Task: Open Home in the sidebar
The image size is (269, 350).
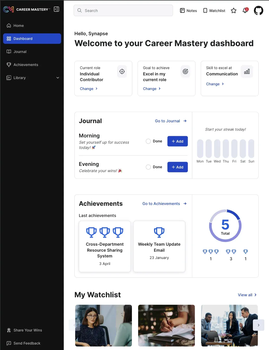Action: click(32, 26)
